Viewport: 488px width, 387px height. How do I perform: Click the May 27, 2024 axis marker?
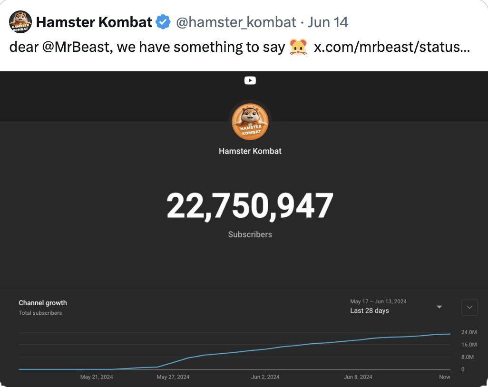point(173,377)
